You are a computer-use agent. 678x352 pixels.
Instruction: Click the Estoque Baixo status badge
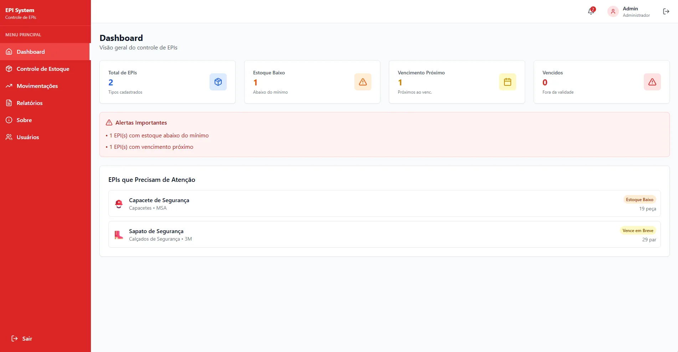(639, 200)
